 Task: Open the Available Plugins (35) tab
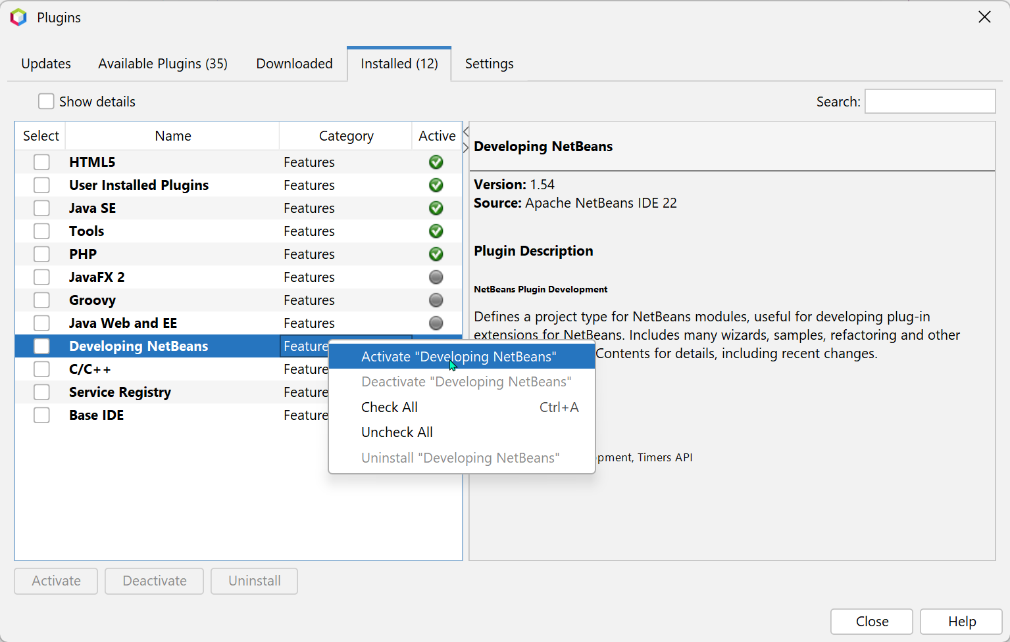point(163,64)
